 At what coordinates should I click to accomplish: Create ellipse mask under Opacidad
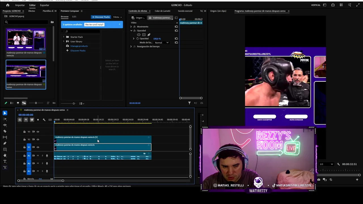139,35
